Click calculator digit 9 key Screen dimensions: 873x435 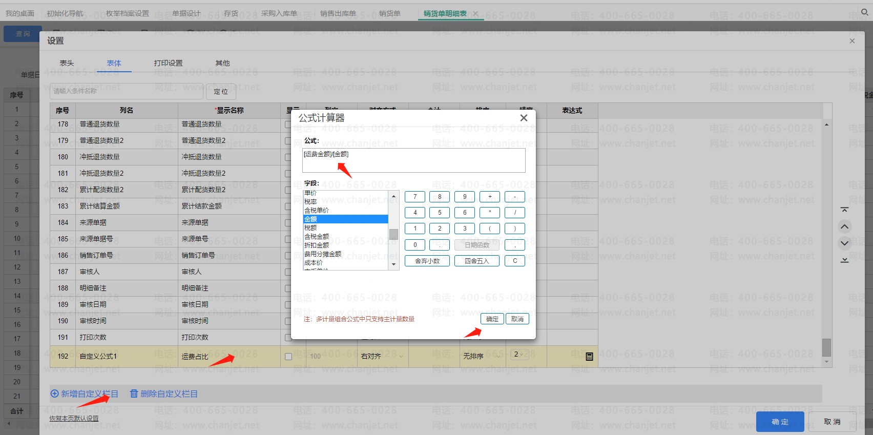(x=465, y=197)
